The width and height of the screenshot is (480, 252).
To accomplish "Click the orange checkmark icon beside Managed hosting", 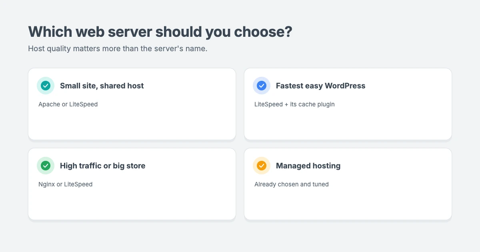I will click(x=262, y=166).
